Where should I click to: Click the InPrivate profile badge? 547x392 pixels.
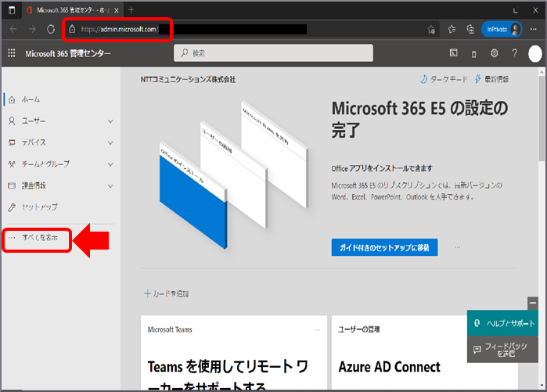pyautogui.click(x=502, y=29)
